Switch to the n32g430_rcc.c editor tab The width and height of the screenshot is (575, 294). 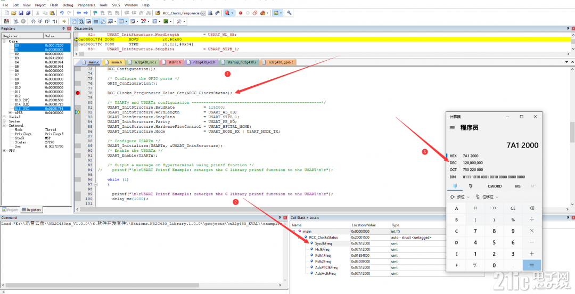tap(144, 62)
